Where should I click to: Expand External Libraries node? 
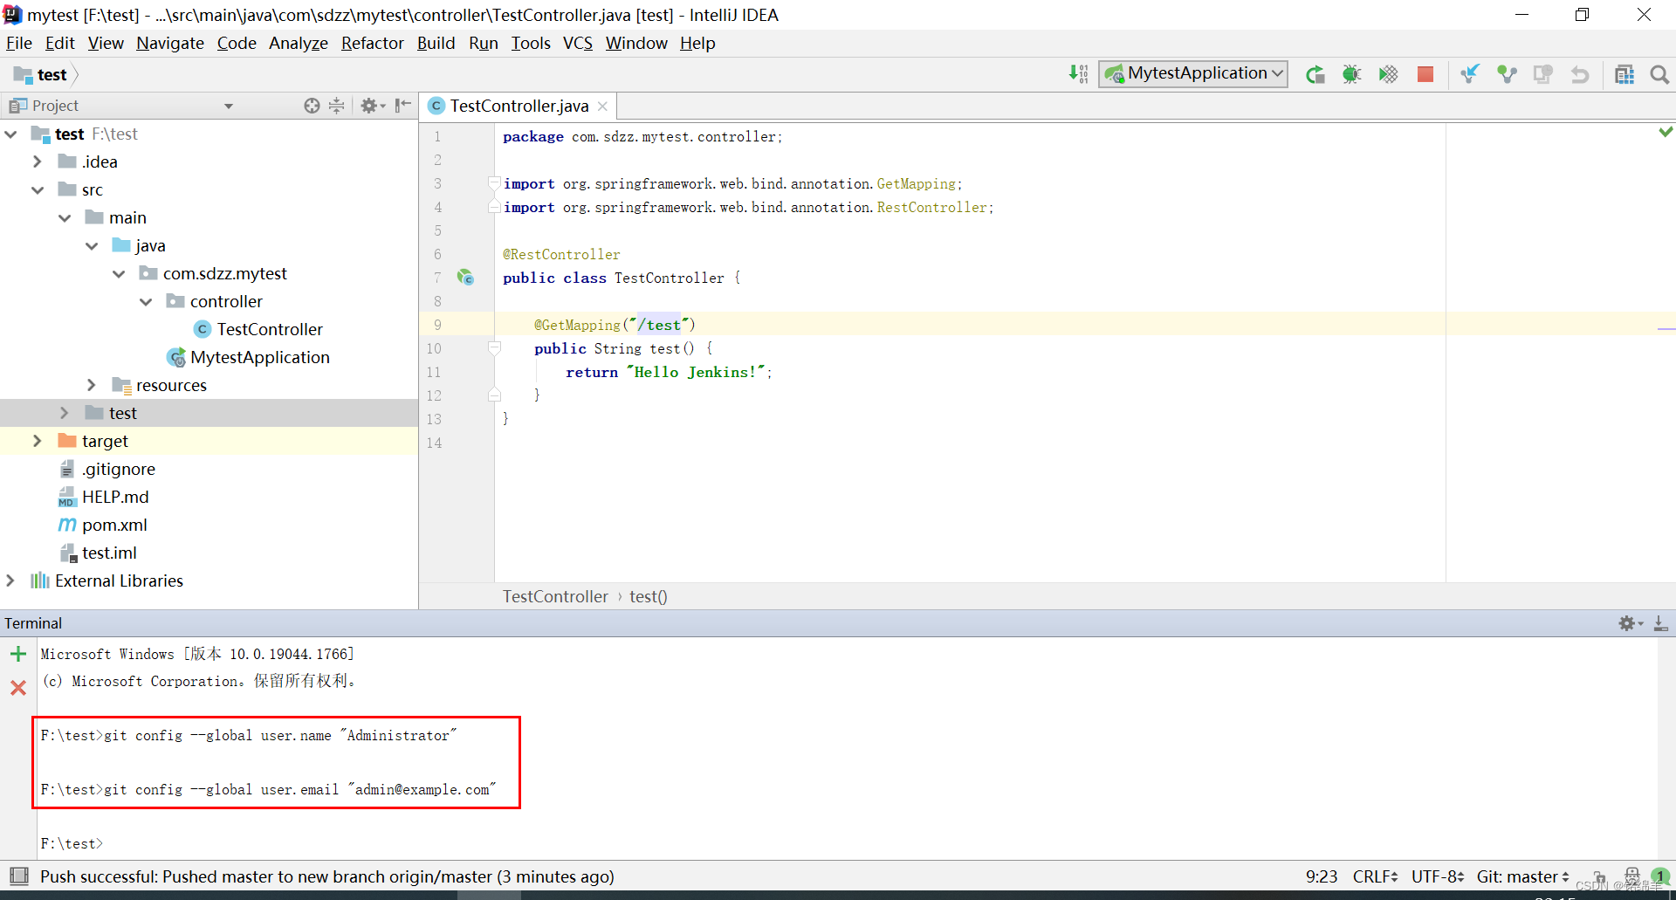point(10,581)
